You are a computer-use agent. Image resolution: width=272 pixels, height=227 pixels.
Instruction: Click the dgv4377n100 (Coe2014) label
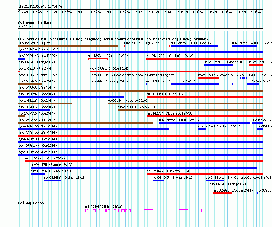tap(38, 145)
